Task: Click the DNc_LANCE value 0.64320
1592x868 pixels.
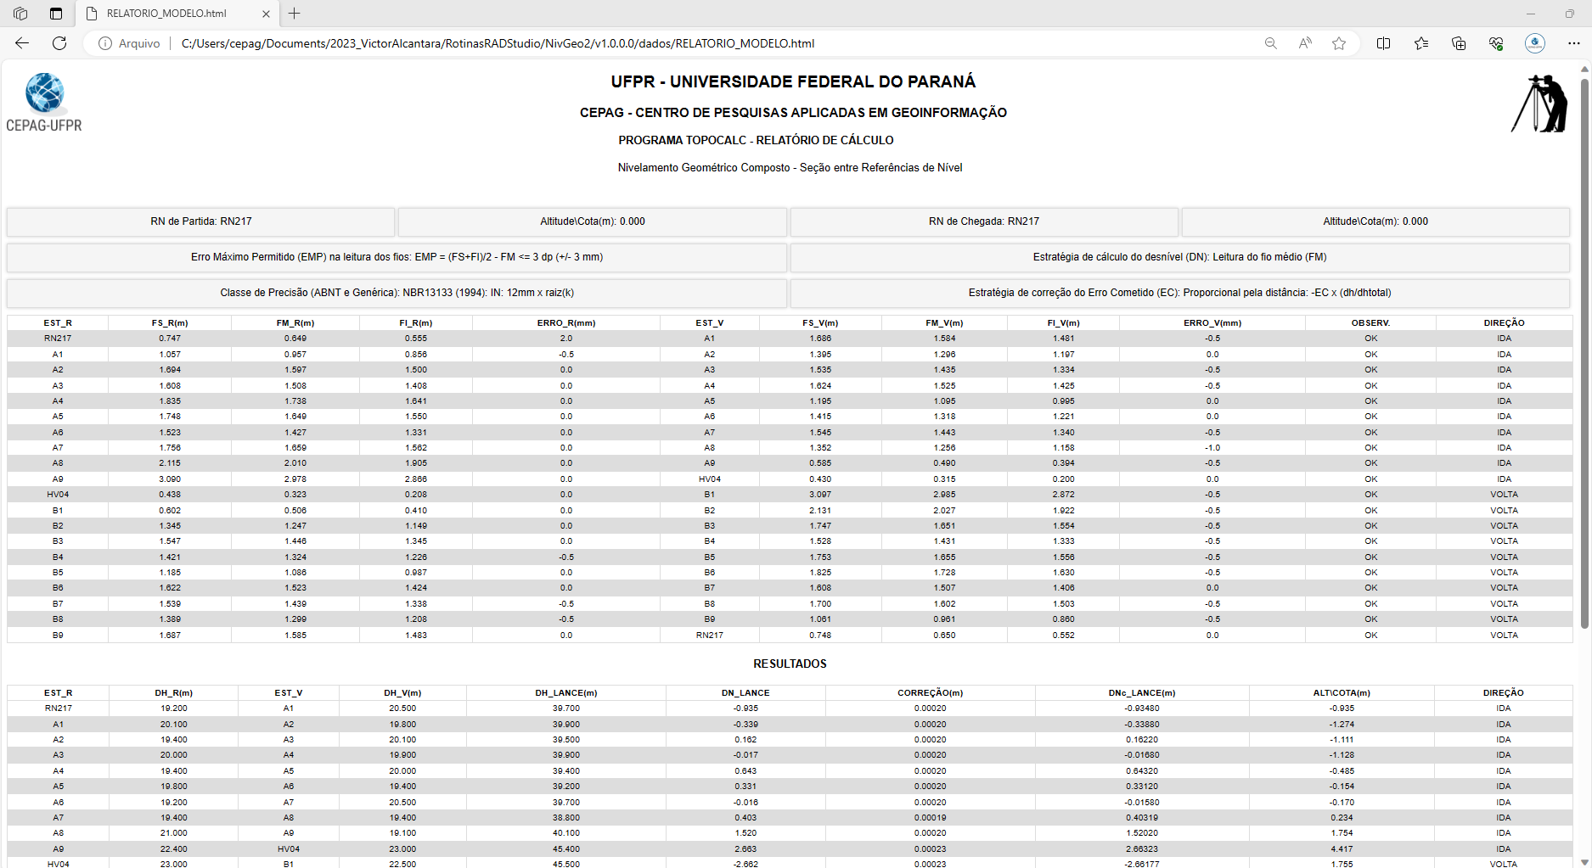Action: [1141, 771]
